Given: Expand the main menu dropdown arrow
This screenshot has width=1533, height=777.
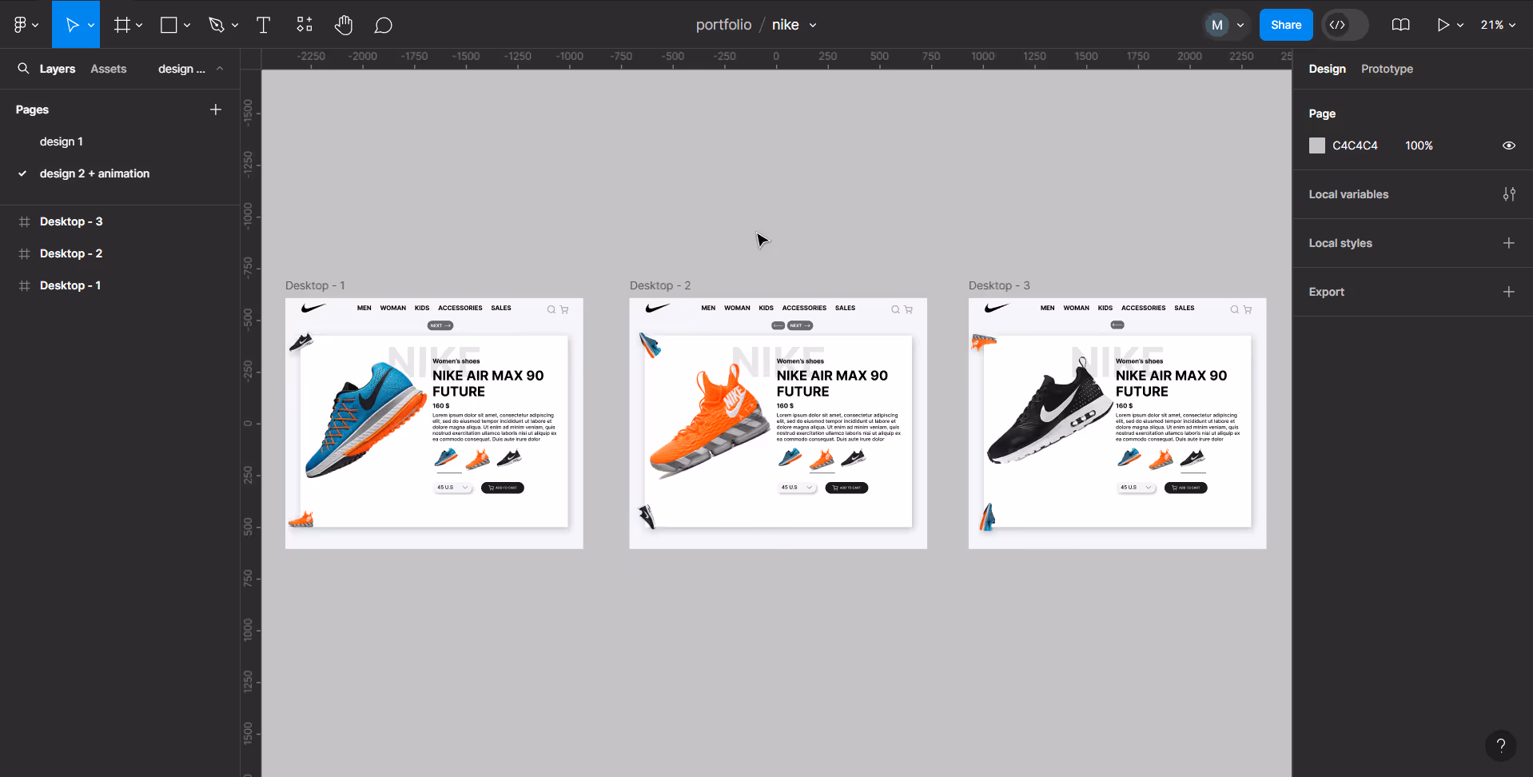Looking at the screenshot, I should 35,26.
